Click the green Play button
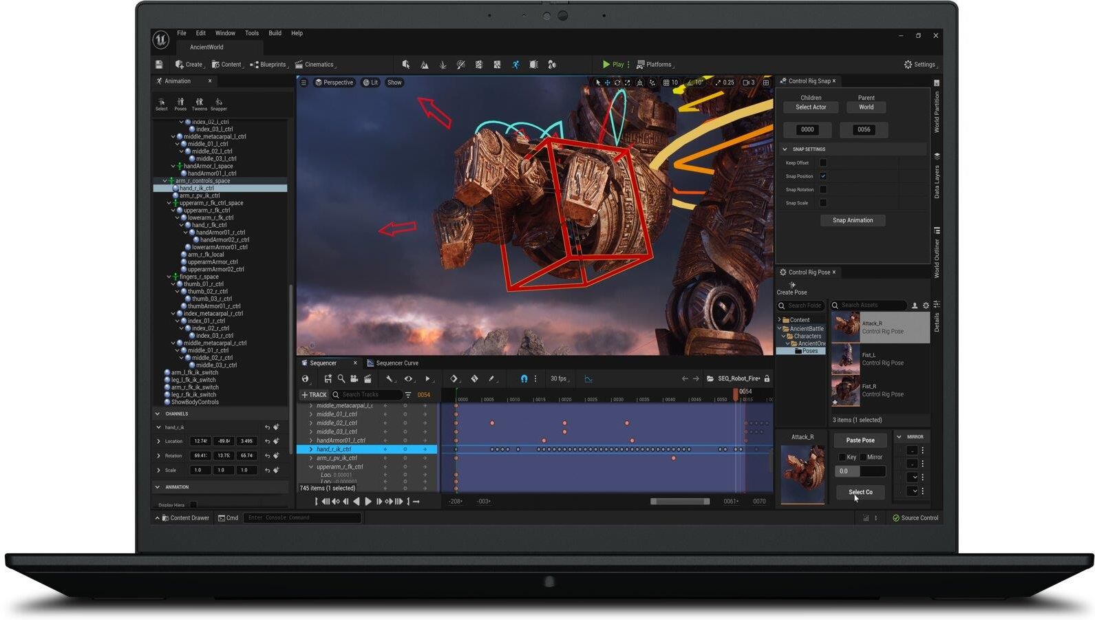The height and width of the screenshot is (620, 1095). pyautogui.click(x=613, y=65)
